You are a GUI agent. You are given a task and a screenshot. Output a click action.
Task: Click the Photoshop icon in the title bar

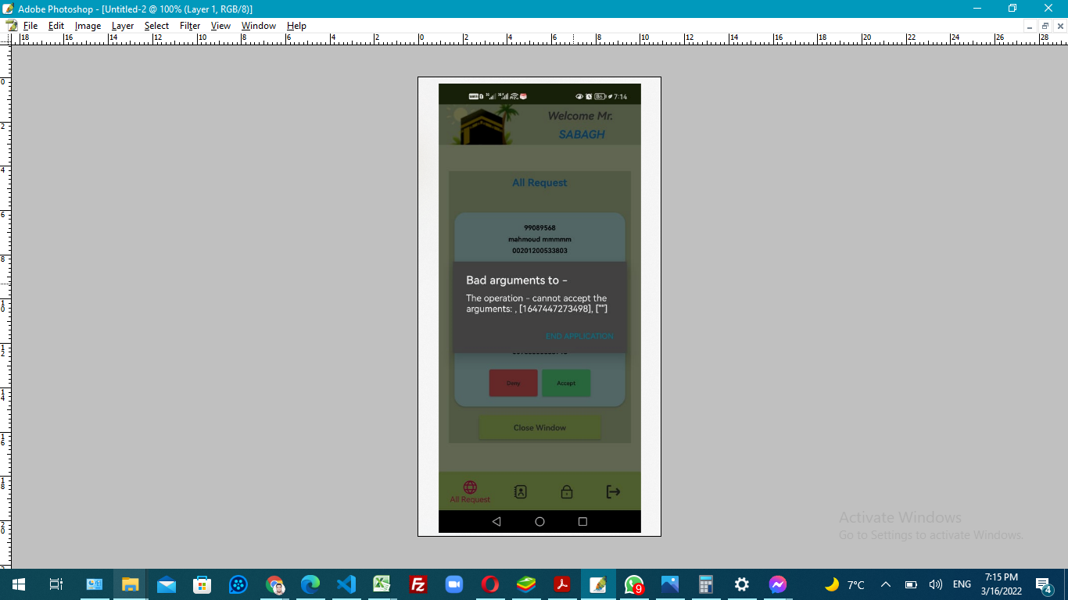coord(8,8)
